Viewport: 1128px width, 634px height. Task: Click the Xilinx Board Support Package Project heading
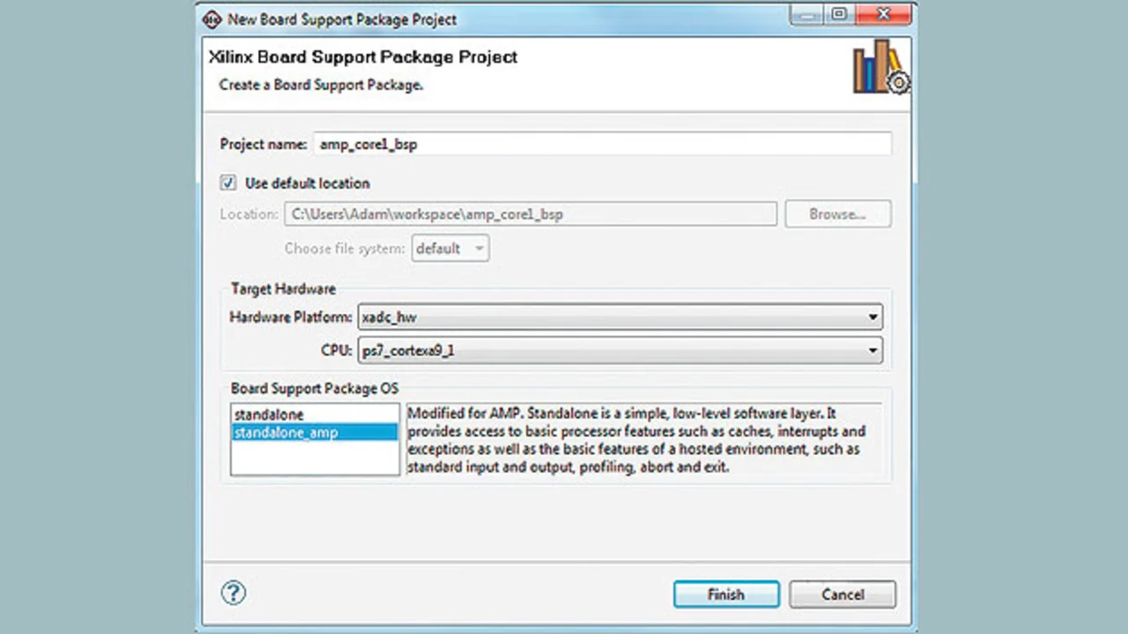point(363,57)
